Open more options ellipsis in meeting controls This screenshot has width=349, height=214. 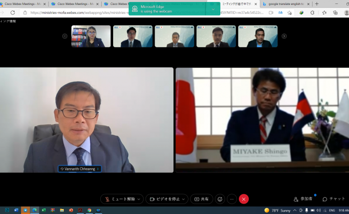click(x=232, y=199)
